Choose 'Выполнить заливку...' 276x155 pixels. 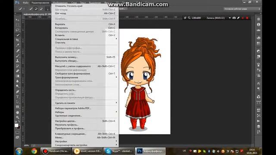(85, 57)
